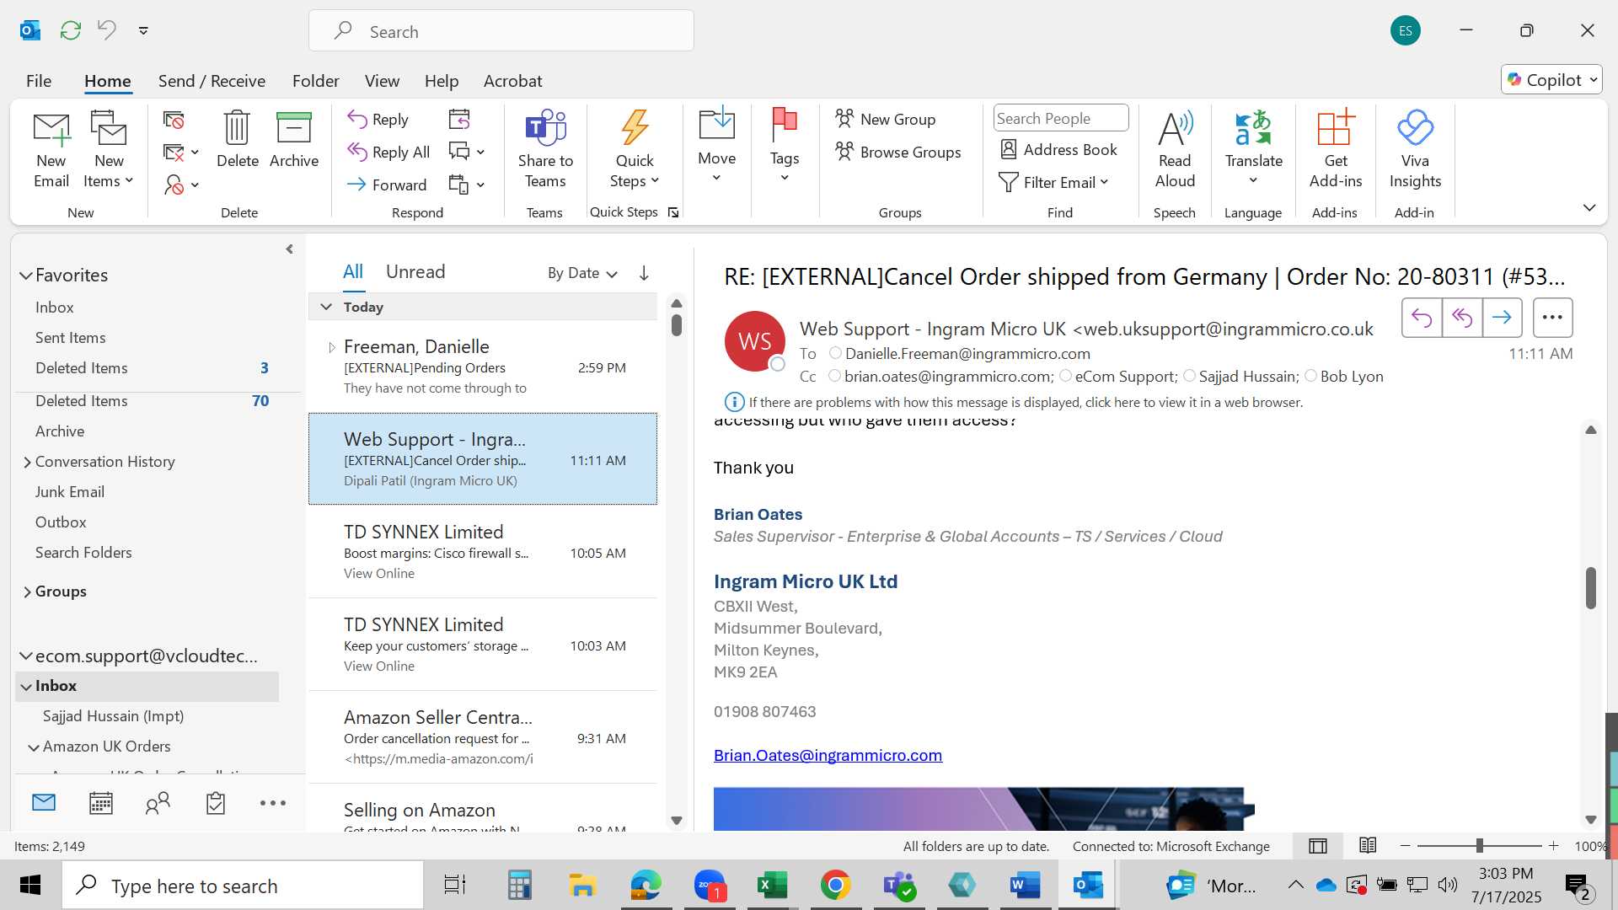The image size is (1618, 910).
Task: Open more navigation options ellipsis
Action: (x=273, y=803)
